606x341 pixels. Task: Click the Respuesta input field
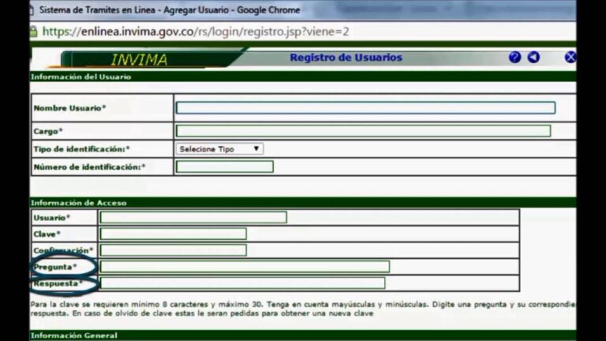coord(242,283)
